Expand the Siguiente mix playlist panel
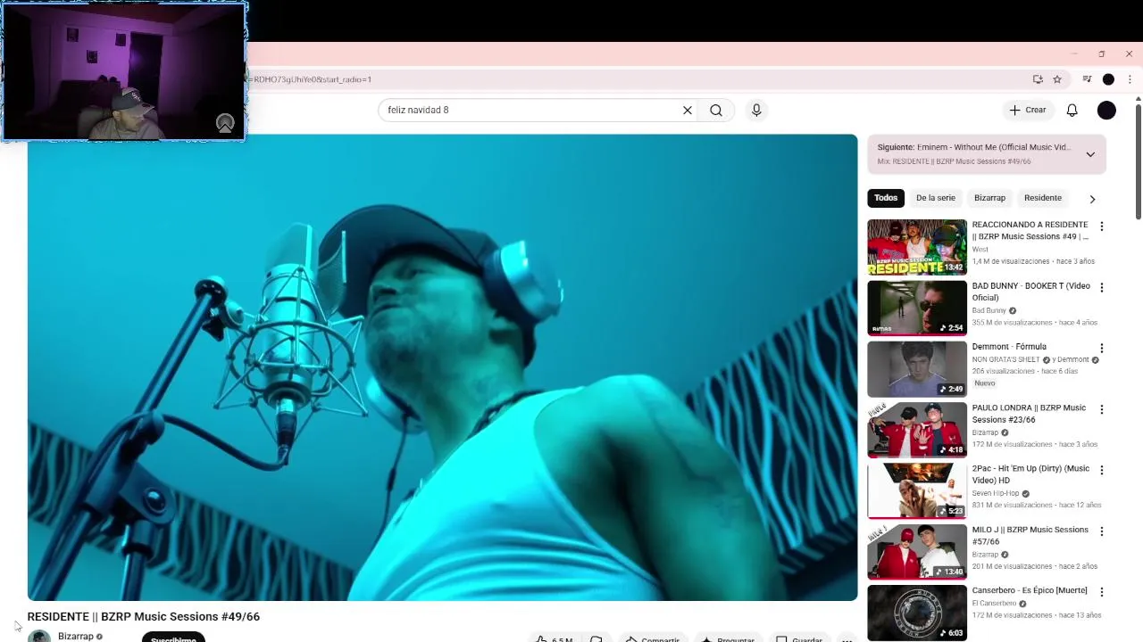The height and width of the screenshot is (642, 1143). click(1090, 154)
